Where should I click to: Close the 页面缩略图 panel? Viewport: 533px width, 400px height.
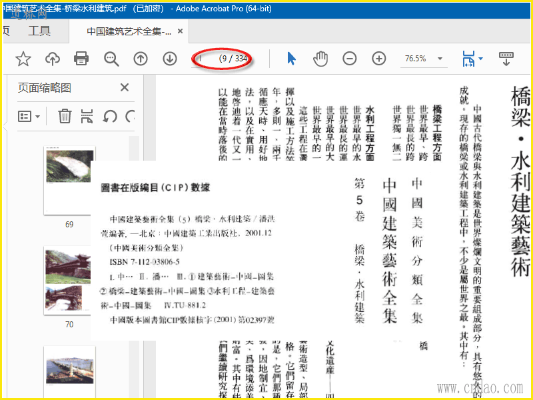tap(125, 87)
